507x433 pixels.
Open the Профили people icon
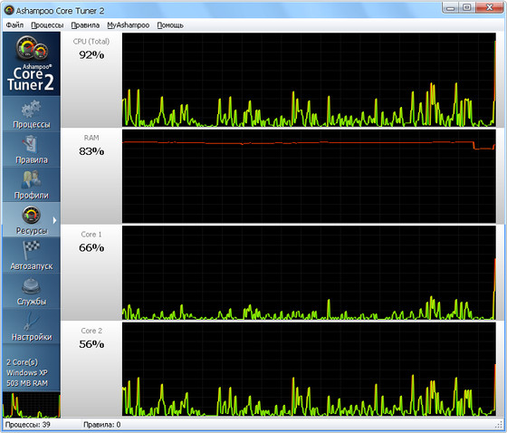click(31, 179)
